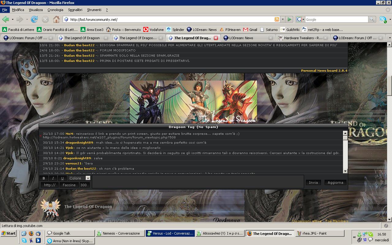Click the Thunderbird quick launch icon
The height and width of the screenshot is (245, 392).
click(x=38, y=233)
